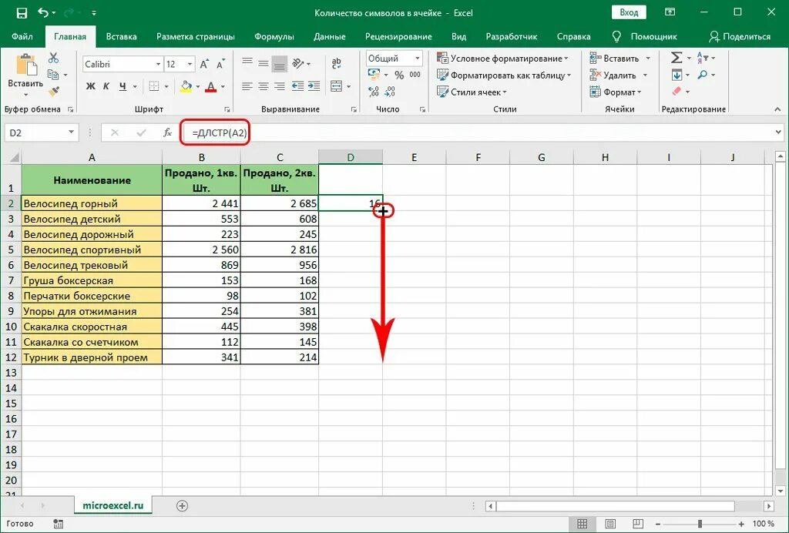
Task: Open the Файл tab
Action: pyautogui.click(x=22, y=36)
